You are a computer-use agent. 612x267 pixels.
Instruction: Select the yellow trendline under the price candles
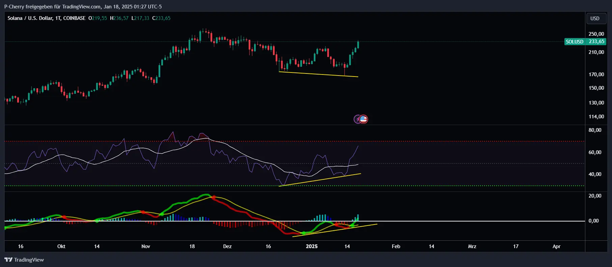[x=318, y=74]
